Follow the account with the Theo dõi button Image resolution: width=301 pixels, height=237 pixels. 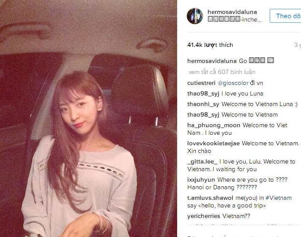coord(285,16)
